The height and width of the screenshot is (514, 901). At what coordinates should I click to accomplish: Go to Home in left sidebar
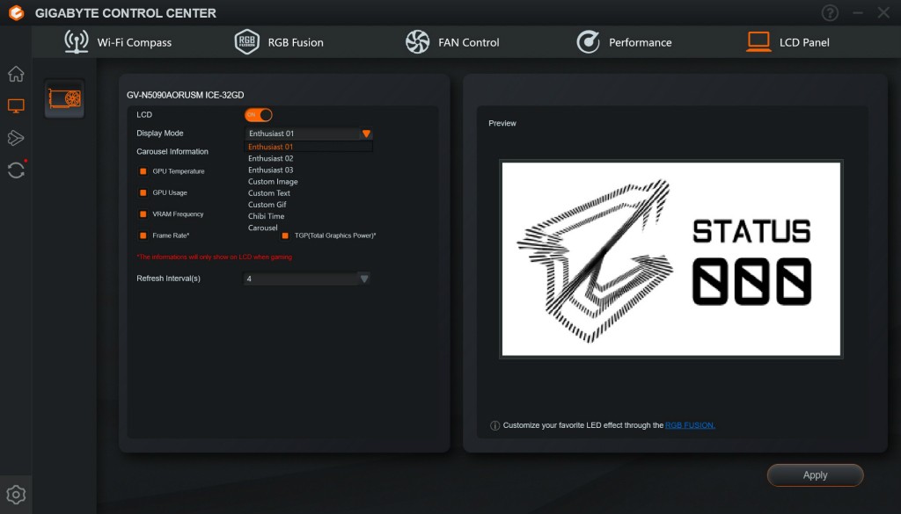click(x=16, y=74)
